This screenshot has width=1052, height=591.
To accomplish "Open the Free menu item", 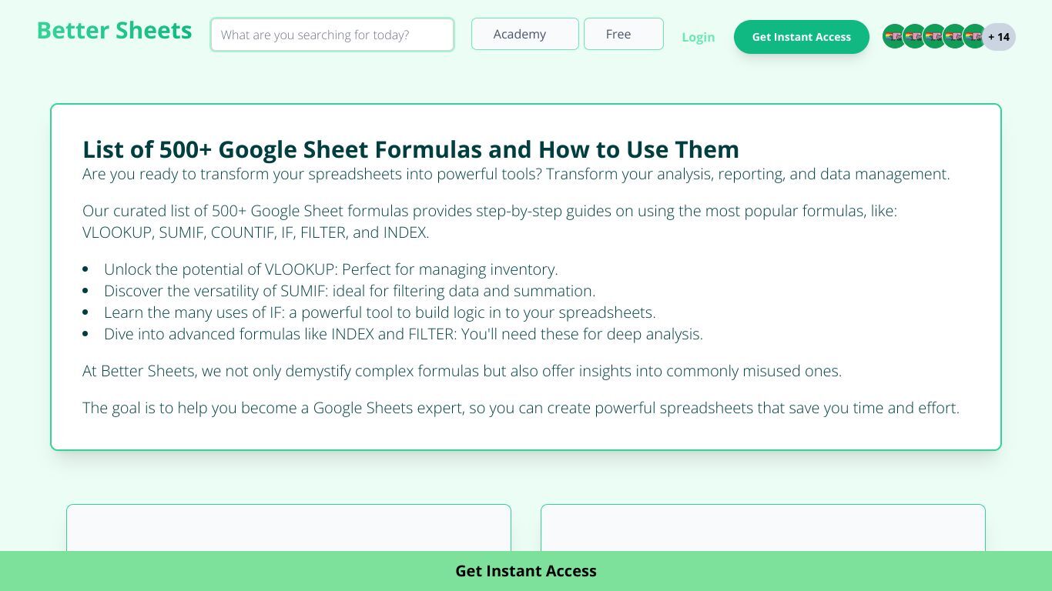I will point(624,34).
